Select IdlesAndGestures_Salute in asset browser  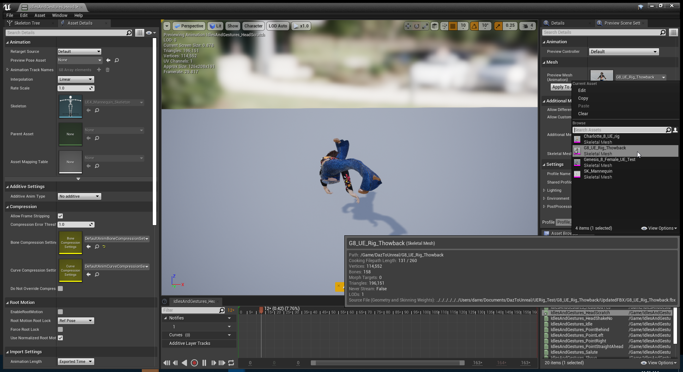click(x=574, y=352)
